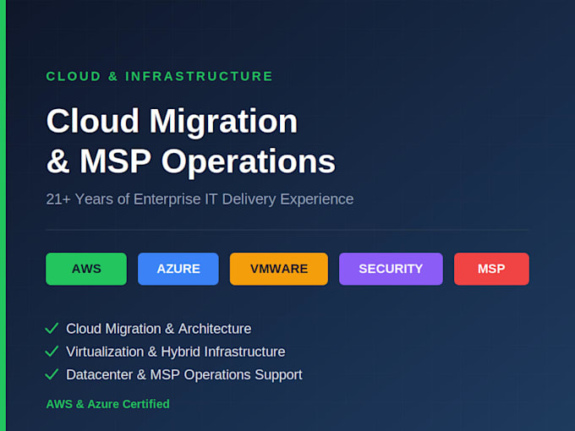Click checkmark beside Datacenter & MSP Operations Support
Viewport: 575px width, 431px height.
tap(52, 374)
